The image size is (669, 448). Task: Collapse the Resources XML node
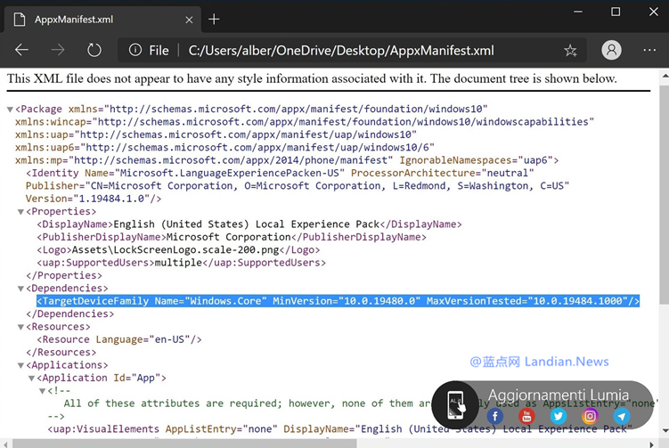pyautogui.click(x=21, y=327)
